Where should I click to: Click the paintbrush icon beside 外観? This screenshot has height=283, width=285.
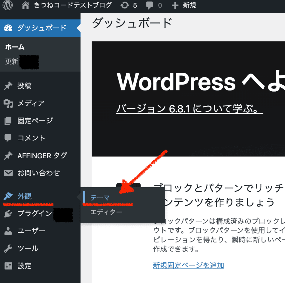pos(8,196)
